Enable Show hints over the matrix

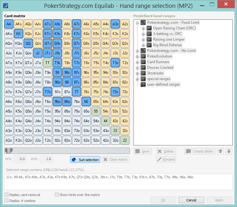[x=57, y=195]
